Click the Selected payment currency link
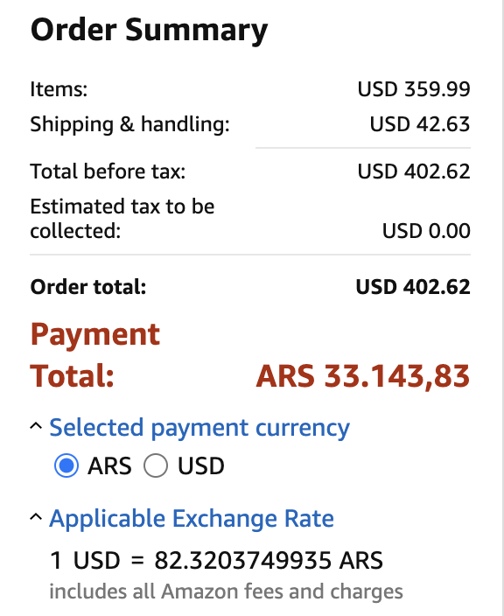This screenshot has height=616, width=504. (x=199, y=428)
